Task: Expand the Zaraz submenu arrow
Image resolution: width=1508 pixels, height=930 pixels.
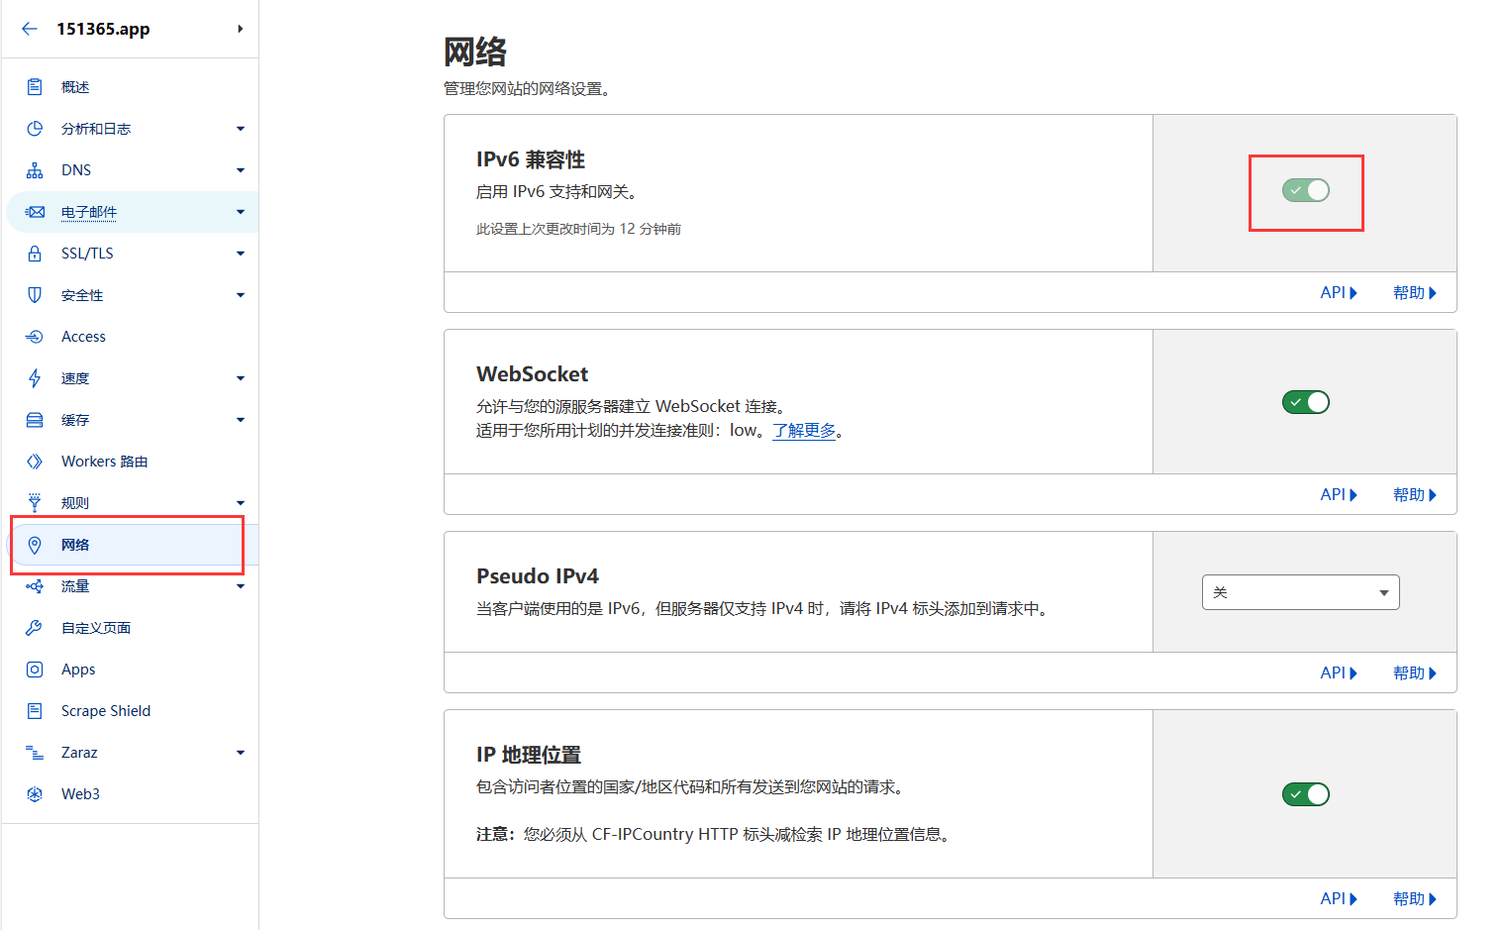Action: tap(240, 753)
